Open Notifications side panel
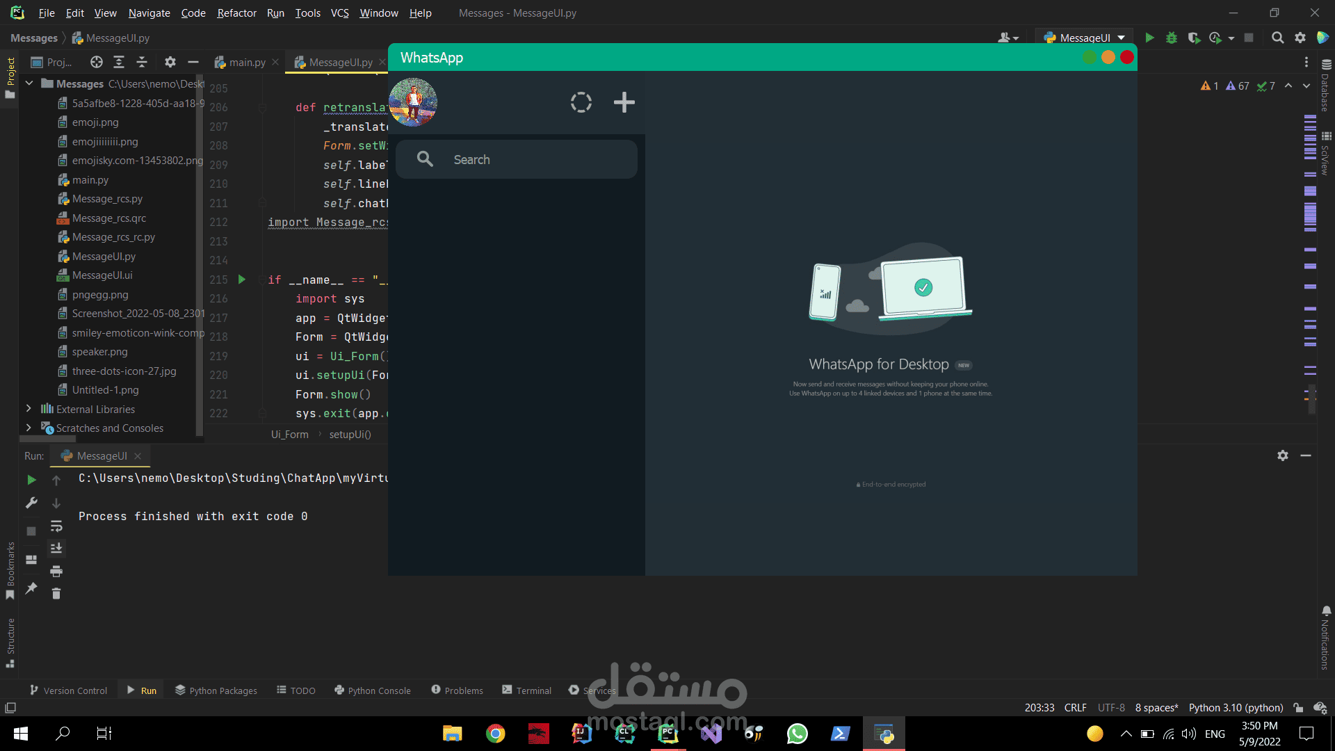The height and width of the screenshot is (751, 1335). 1325,638
